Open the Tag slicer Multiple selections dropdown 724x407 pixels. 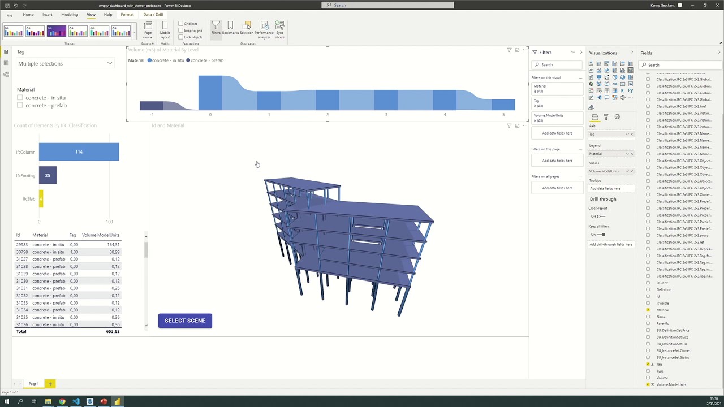click(65, 64)
